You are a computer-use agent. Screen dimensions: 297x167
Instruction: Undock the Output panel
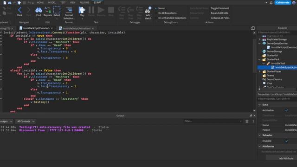[x=251, y=116]
